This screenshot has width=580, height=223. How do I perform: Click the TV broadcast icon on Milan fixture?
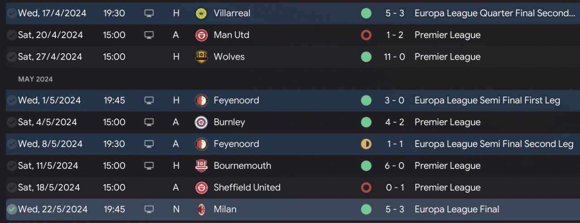149,209
